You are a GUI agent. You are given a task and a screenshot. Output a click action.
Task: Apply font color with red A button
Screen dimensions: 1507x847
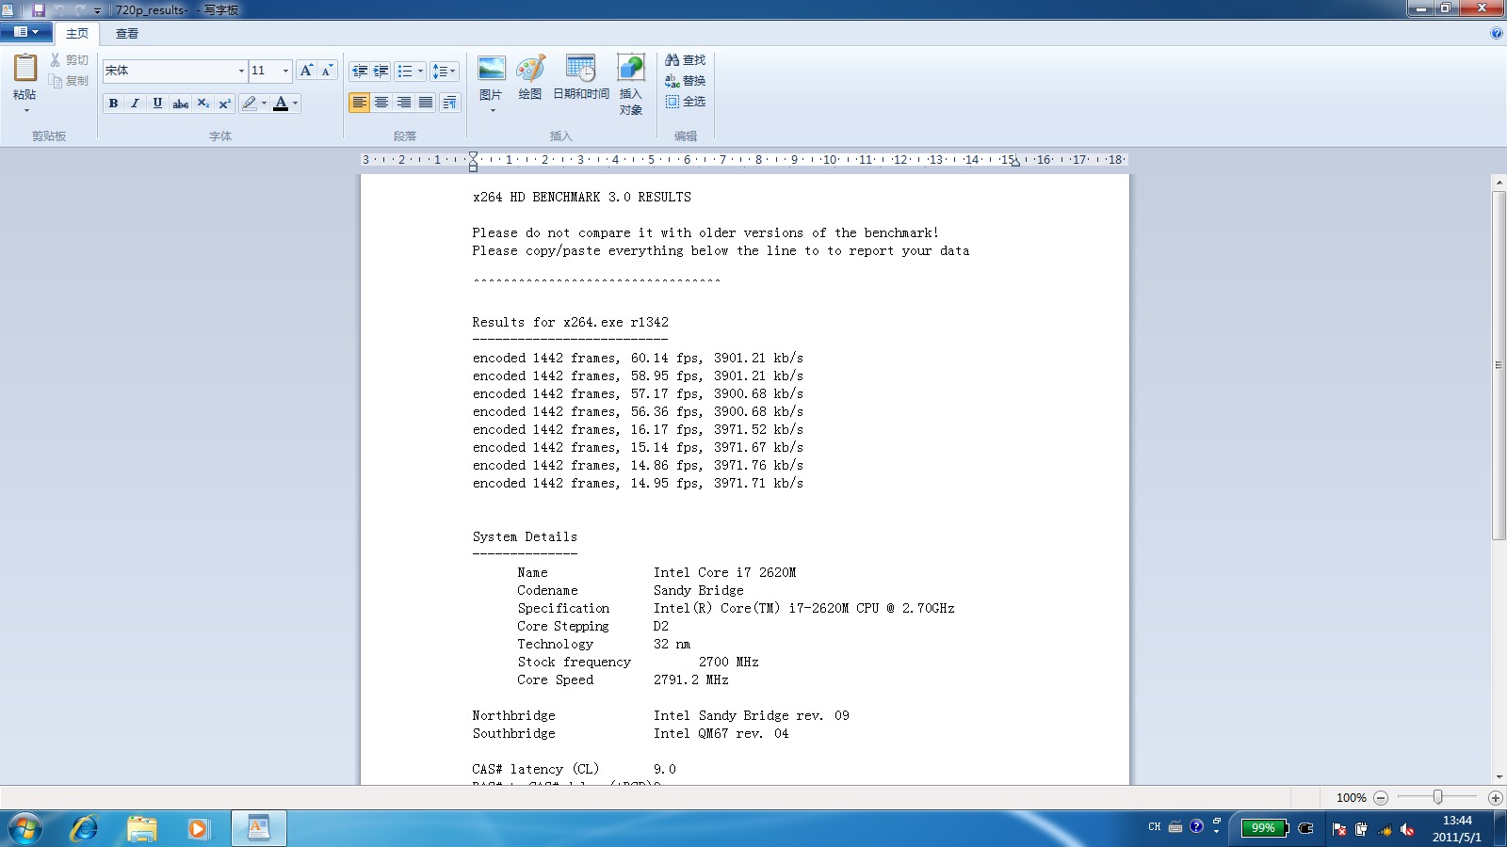pyautogui.click(x=280, y=104)
